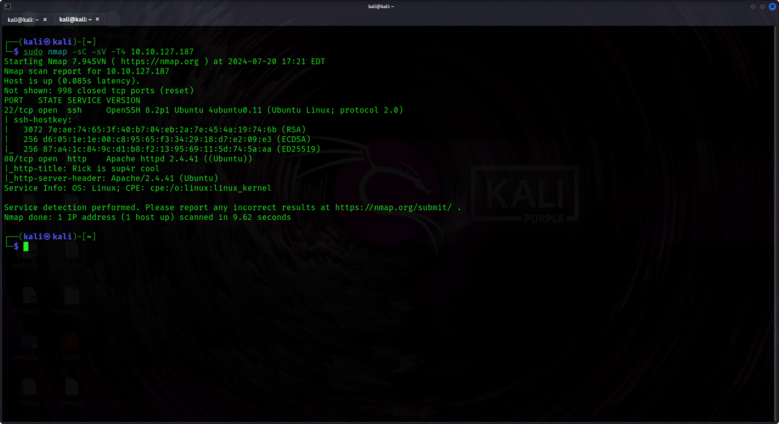Close the active second kali@kali tab
779x424 pixels.
(97, 19)
